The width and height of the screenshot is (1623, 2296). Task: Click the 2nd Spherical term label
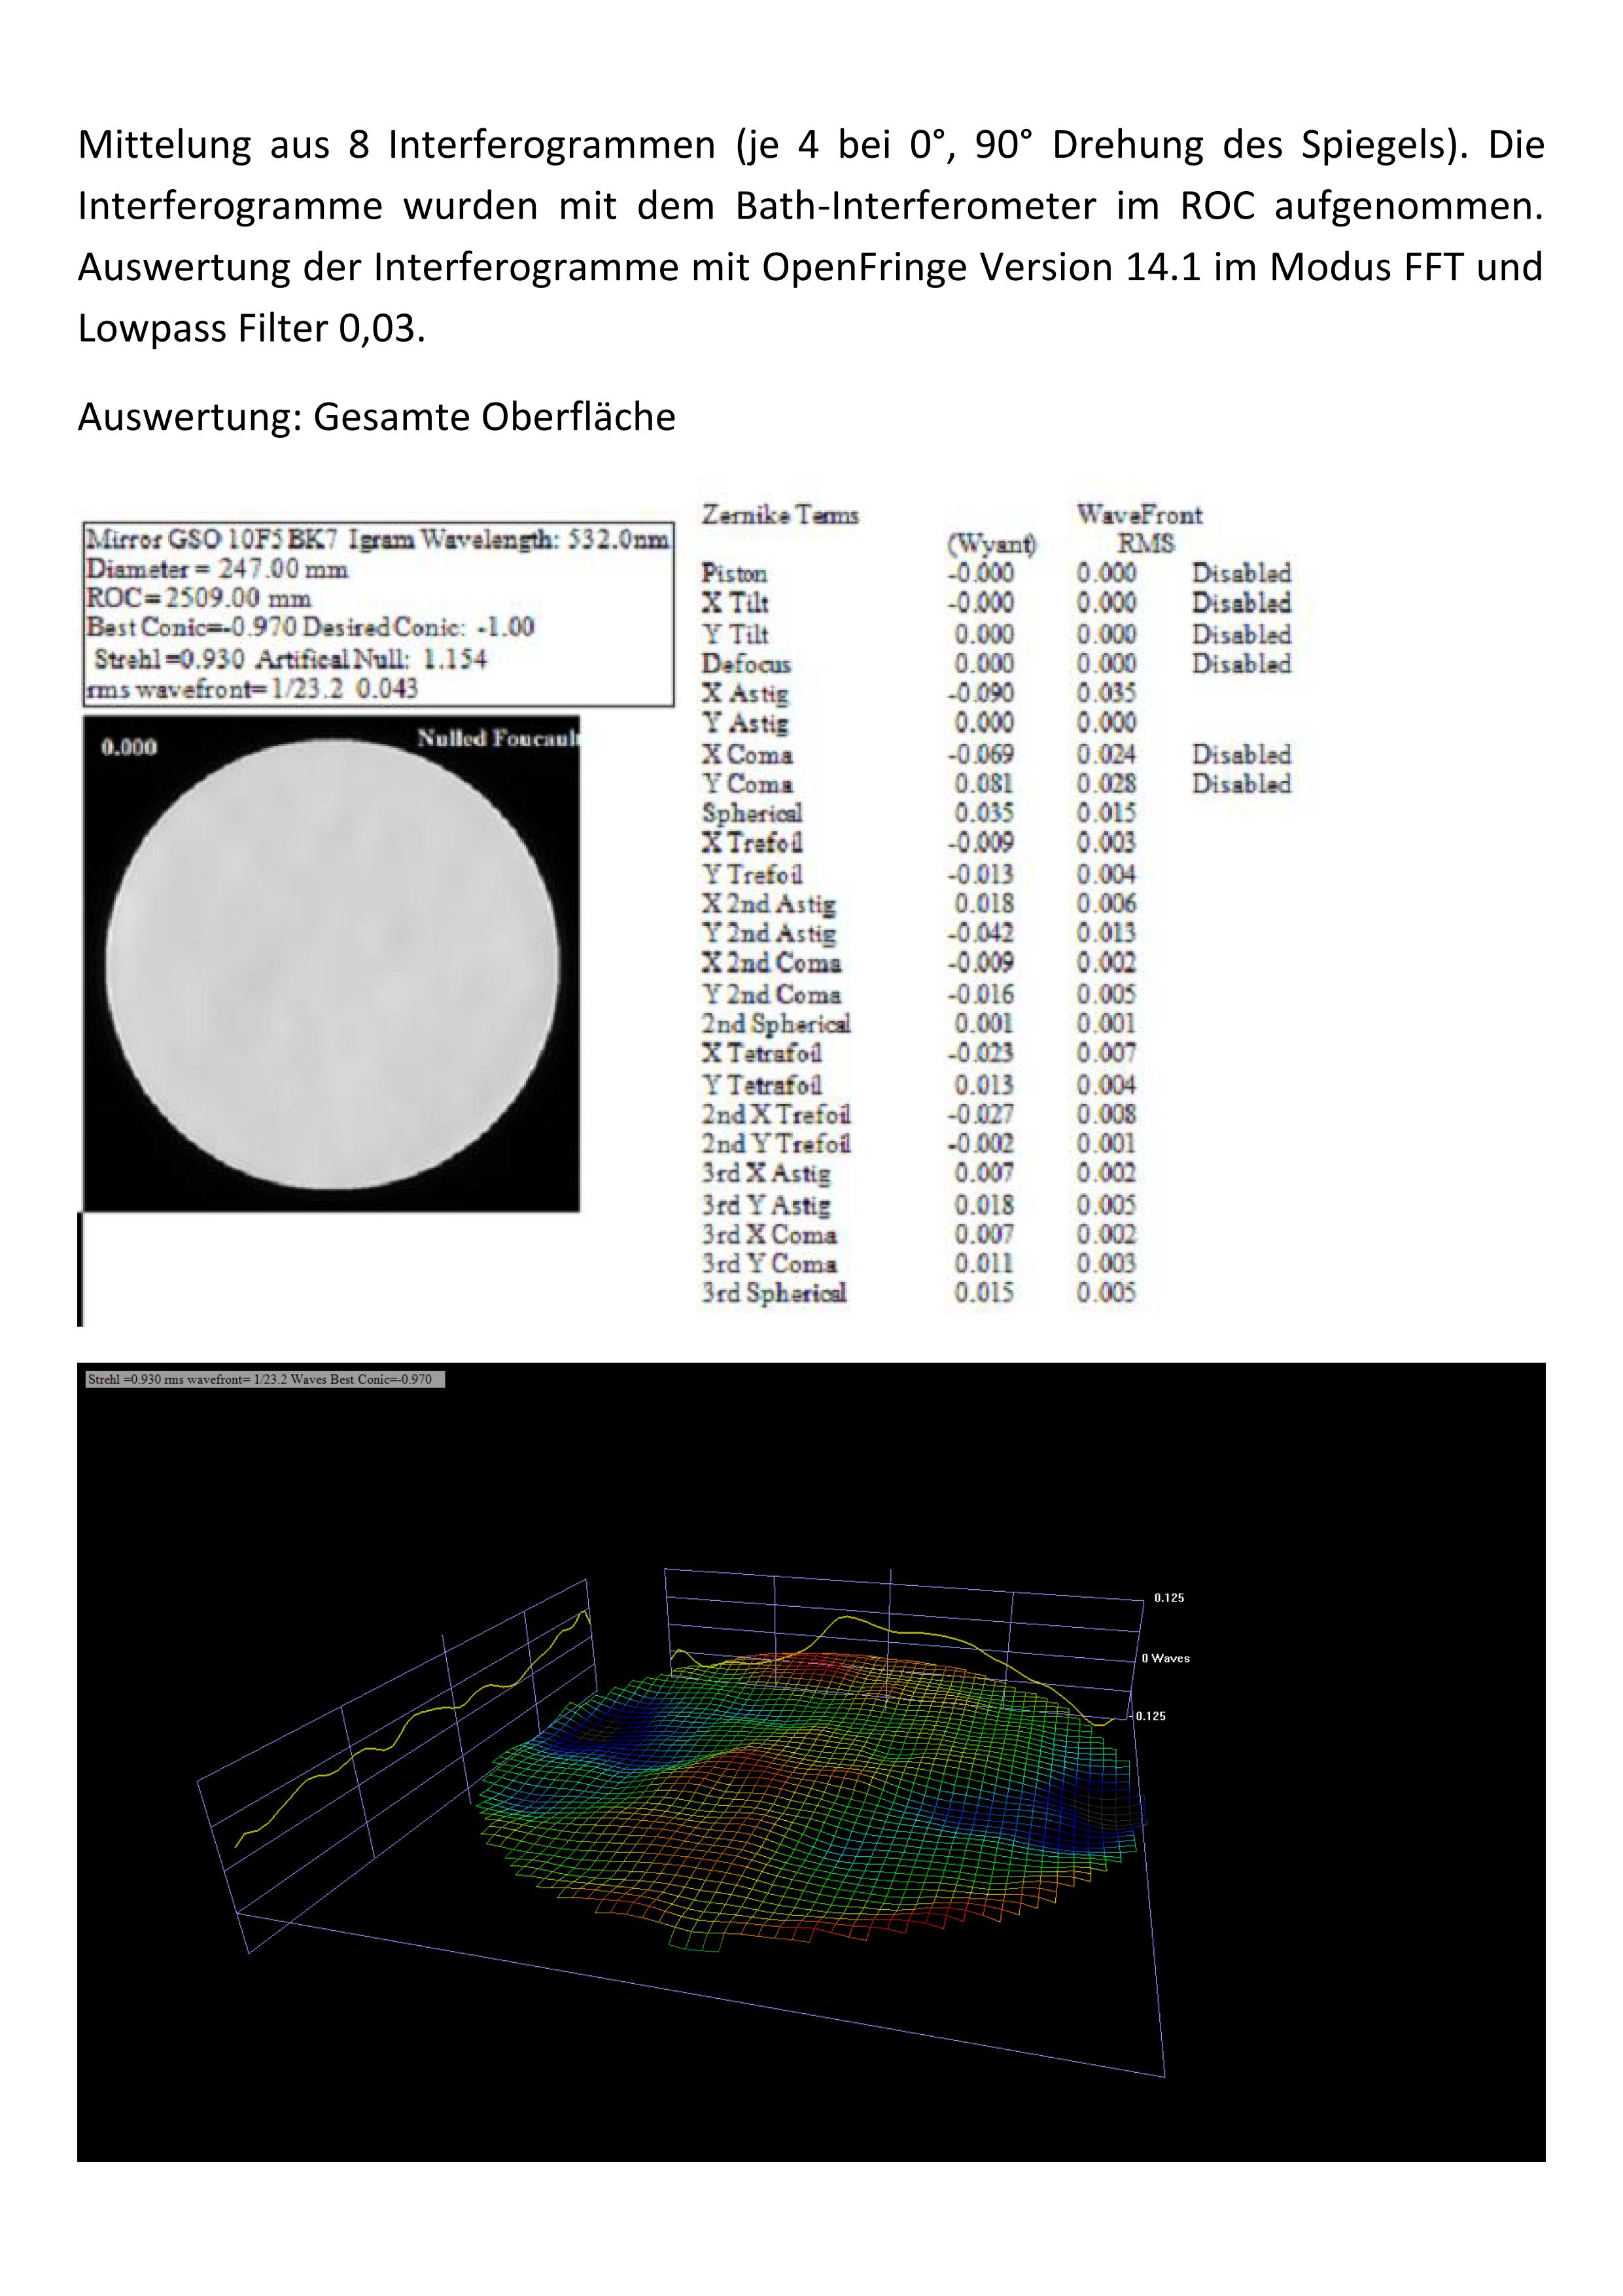pyautogui.click(x=776, y=1023)
